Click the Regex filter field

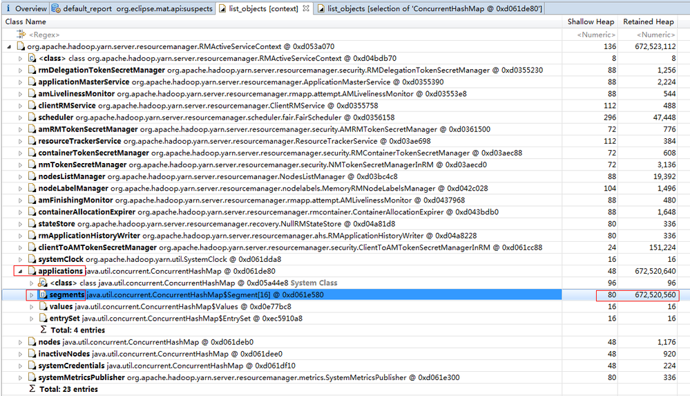(x=44, y=35)
